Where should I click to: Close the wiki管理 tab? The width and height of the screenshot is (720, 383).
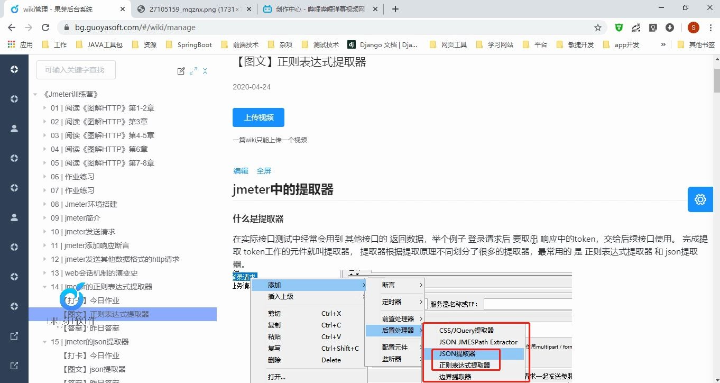point(122,9)
